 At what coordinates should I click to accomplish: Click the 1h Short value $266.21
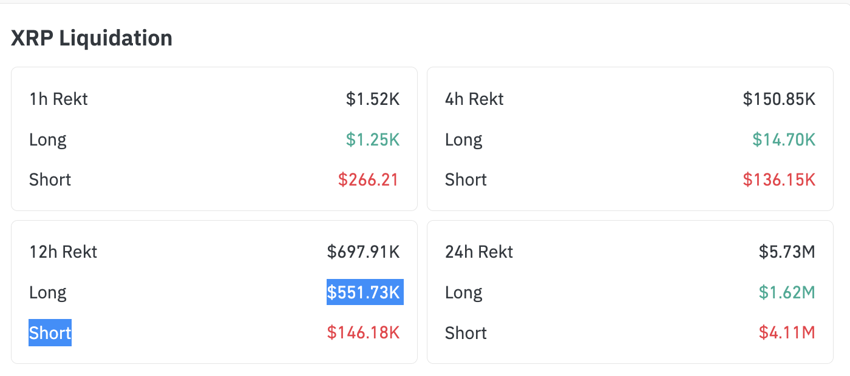(x=369, y=180)
